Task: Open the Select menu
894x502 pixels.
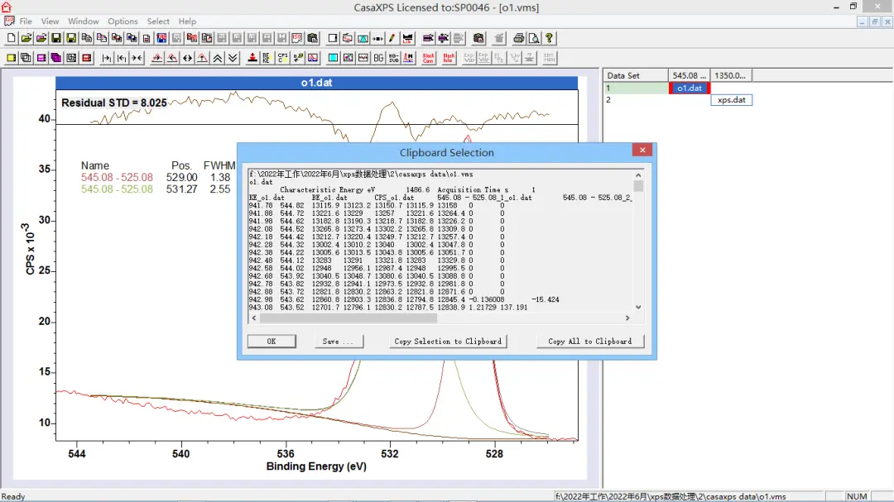Action: 158,22
